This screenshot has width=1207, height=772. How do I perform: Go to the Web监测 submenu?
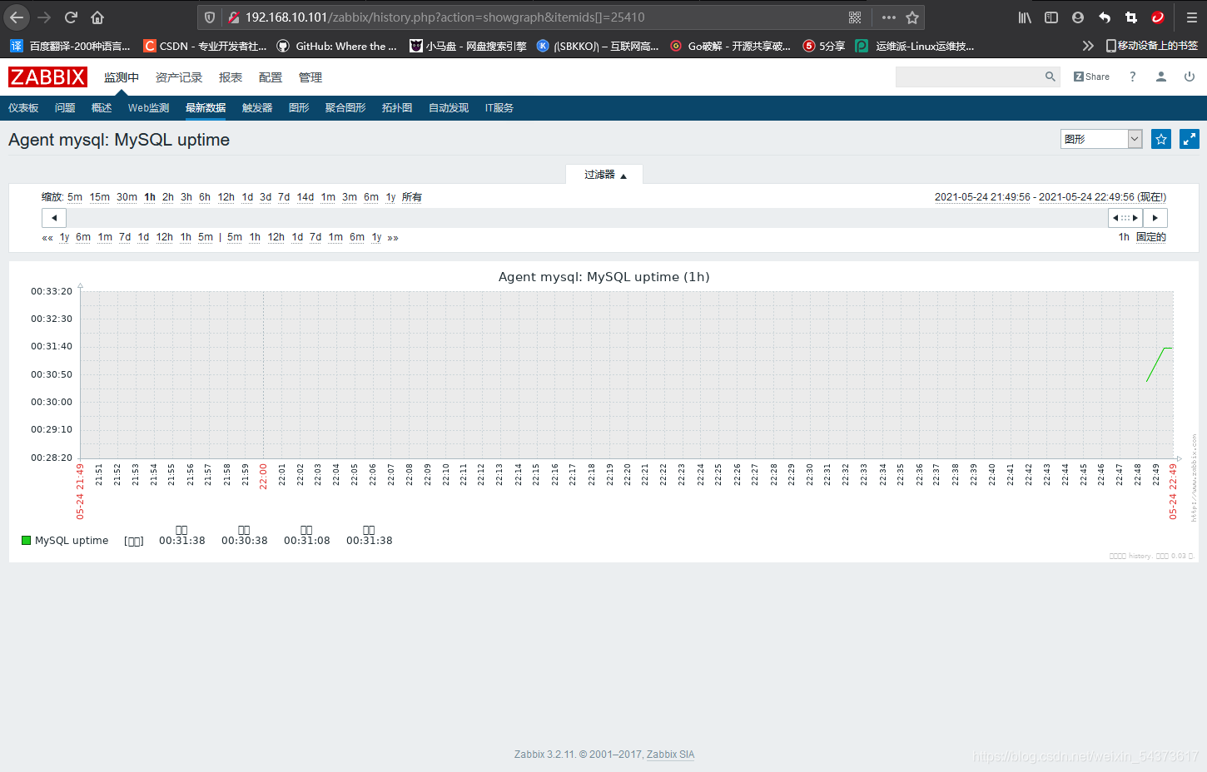point(148,108)
